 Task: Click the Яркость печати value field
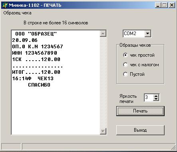coord(149,97)
